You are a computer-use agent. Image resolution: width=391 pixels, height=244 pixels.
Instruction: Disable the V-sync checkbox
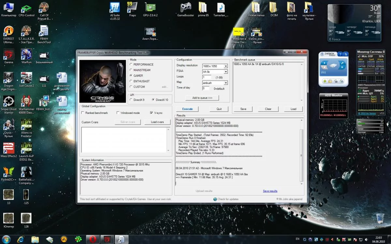[x=152, y=113]
